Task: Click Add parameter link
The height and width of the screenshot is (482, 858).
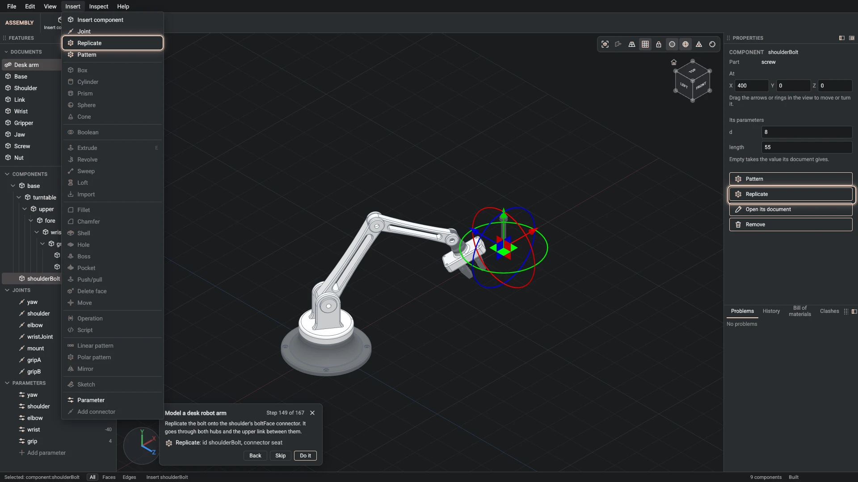Action: (x=42, y=453)
